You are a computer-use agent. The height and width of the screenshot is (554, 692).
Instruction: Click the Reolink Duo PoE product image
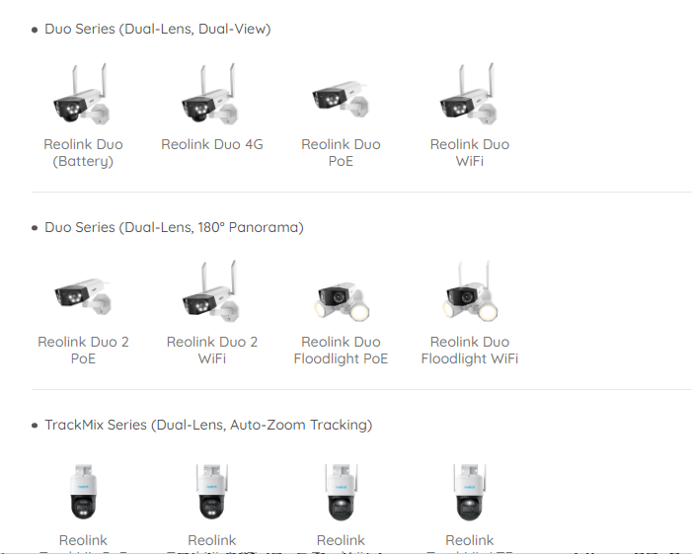coord(341,99)
